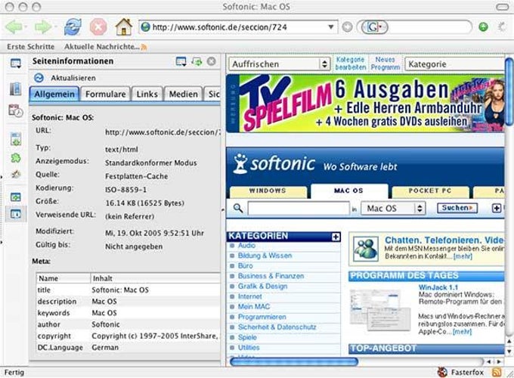Image resolution: width=514 pixels, height=378 pixels.
Task: Click the panel view icon in the Seiteninformationen header
Action: tap(181, 61)
